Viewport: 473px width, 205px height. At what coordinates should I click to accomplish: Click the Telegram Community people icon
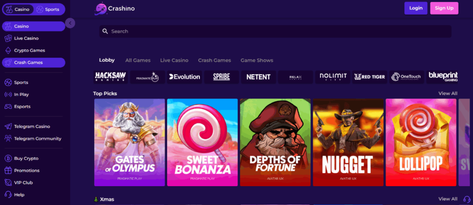[x=8, y=139]
